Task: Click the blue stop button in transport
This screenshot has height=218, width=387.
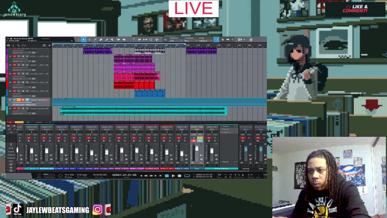Action: click(x=167, y=176)
